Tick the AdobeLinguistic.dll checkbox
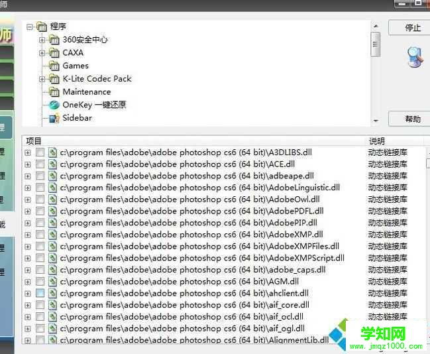The image size is (430, 354). 40,188
